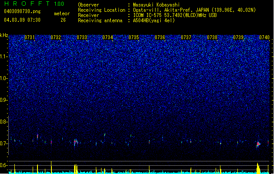Click the 0736 time marker
Screen dimensions: 274x174
click(x=160, y=37)
